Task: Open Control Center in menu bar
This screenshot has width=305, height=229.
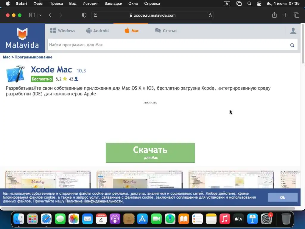Action: pos(259,4)
